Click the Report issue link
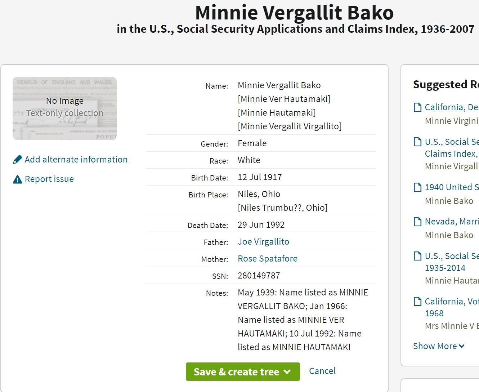The height and width of the screenshot is (392, 479). pyautogui.click(x=49, y=179)
